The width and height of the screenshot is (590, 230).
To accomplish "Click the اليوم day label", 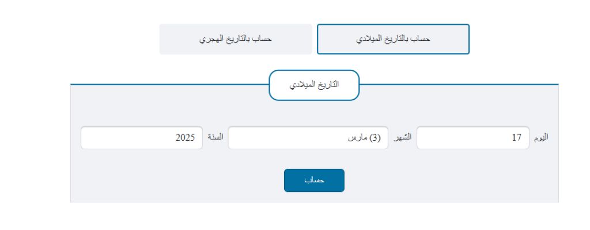I will click(x=541, y=137).
